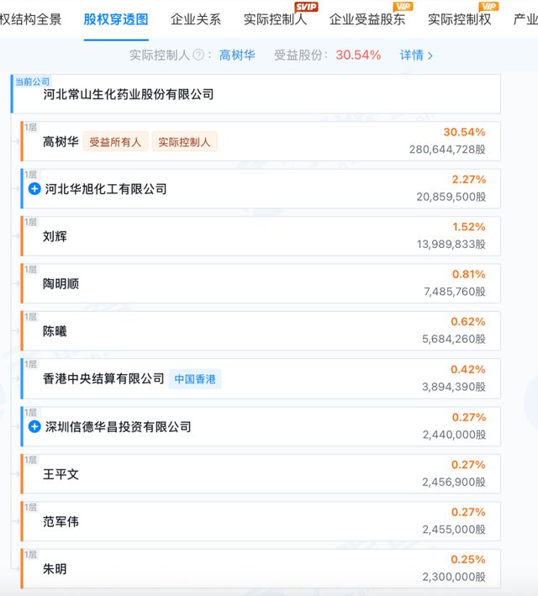Viewport: 538px width, 596px height.
Task: Expand 河北华旭化工有限公司 with its plus icon
Action: point(34,189)
